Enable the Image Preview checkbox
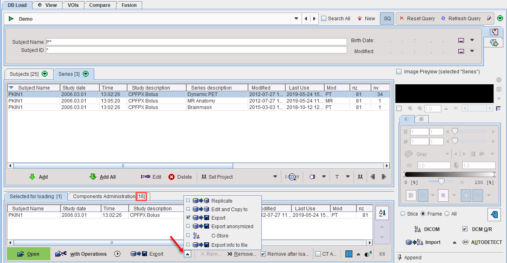Screen dimensions: 507x263 [x=399, y=72]
